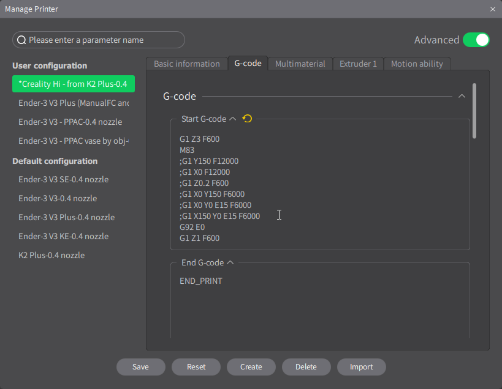Click the Import button
This screenshot has width=502, height=389.
coord(362,366)
